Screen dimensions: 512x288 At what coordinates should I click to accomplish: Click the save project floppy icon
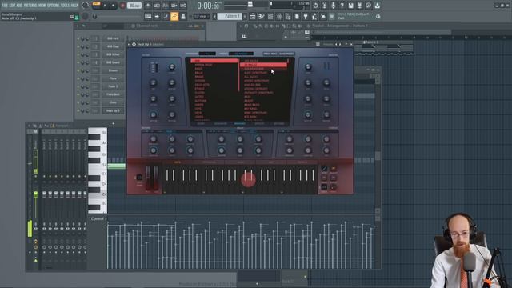350,6
